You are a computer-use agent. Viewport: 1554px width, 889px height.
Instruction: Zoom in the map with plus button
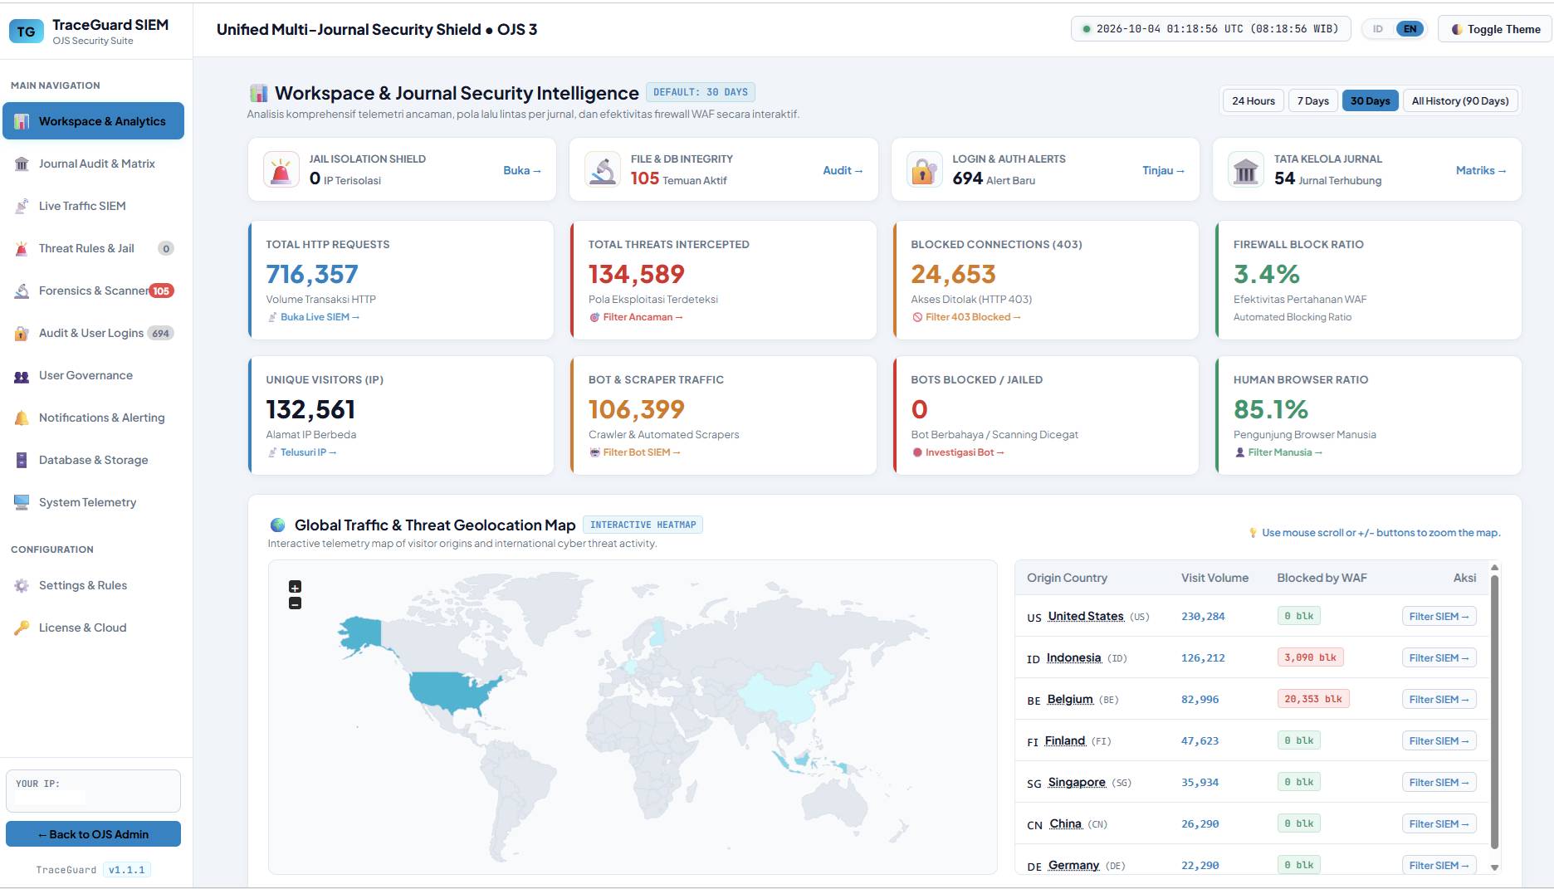[295, 587]
